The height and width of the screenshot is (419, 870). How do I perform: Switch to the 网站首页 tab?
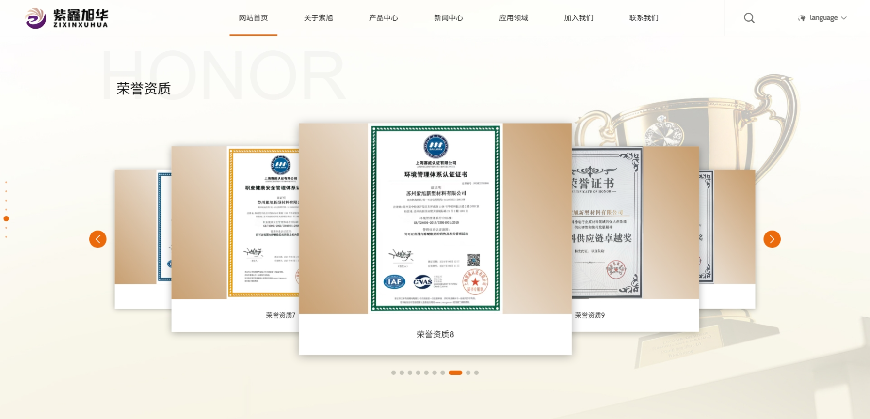(253, 18)
